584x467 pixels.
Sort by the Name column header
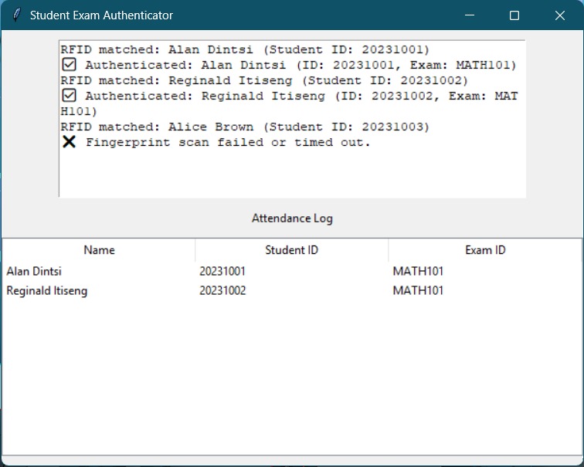pos(99,250)
